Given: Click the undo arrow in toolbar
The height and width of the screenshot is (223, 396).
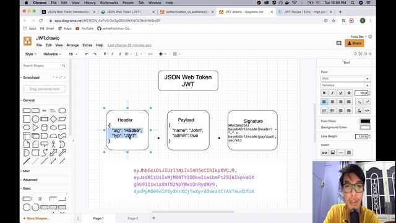Looking at the screenshot, I should click(x=87, y=54).
